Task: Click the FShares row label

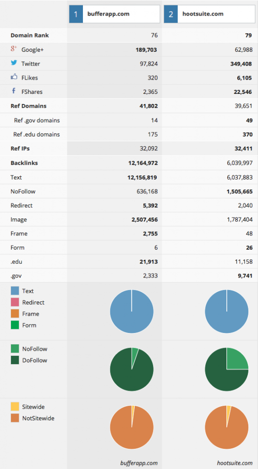Action: (32, 92)
